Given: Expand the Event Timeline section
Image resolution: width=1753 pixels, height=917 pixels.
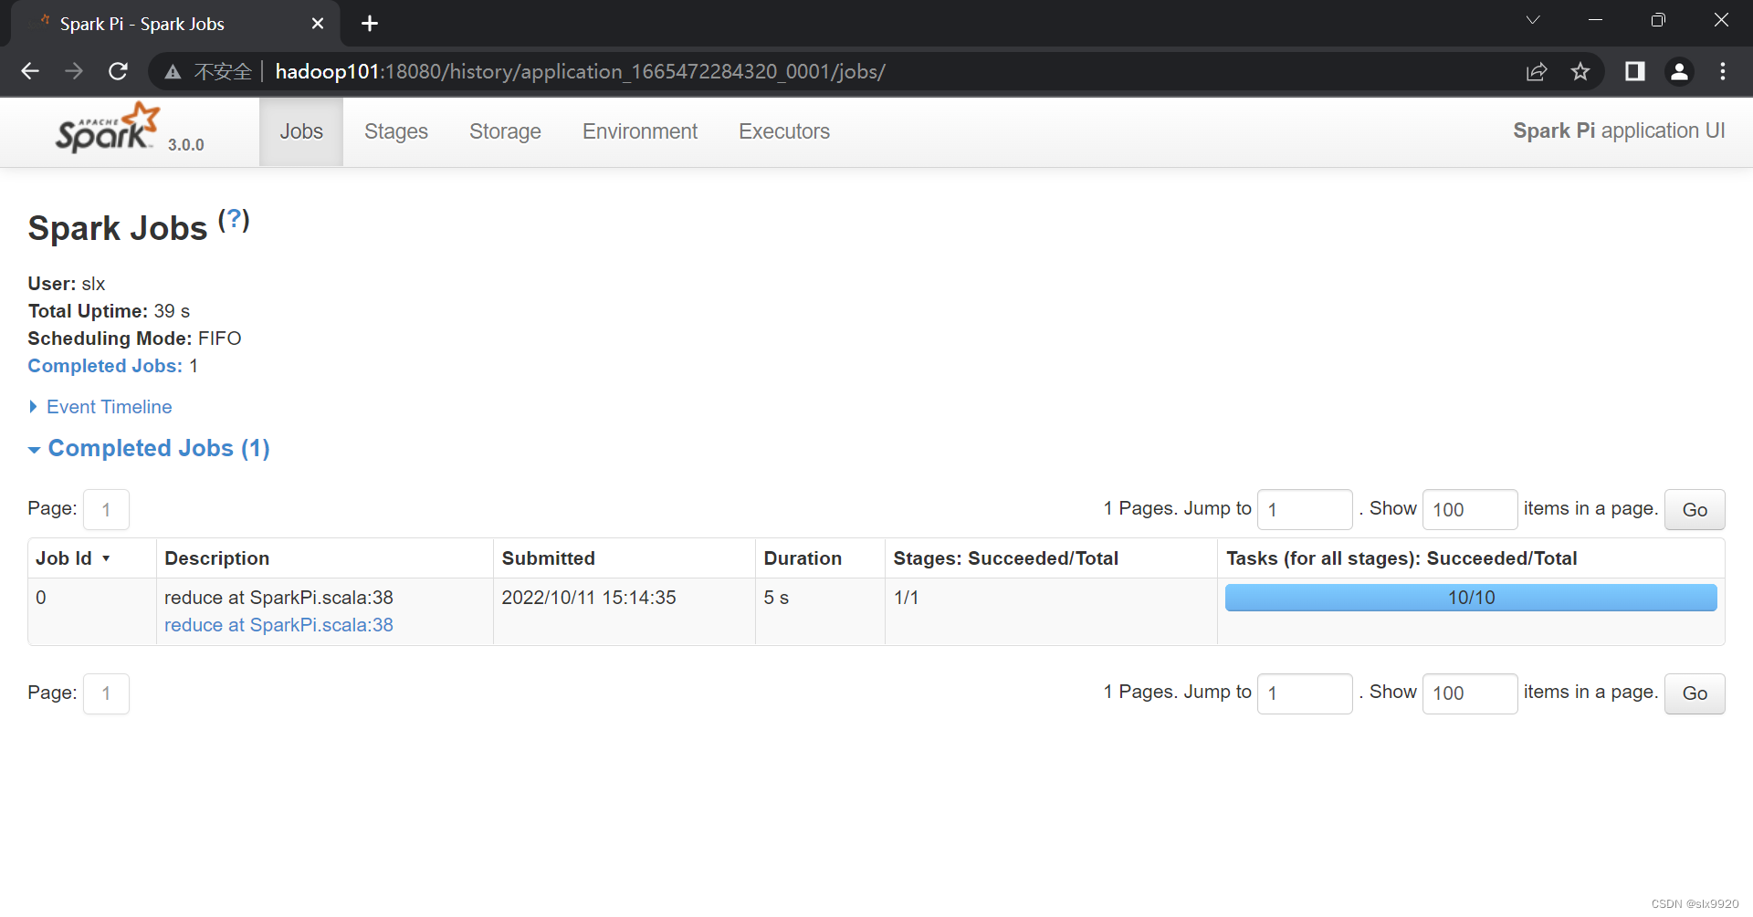Looking at the screenshot, I should tap(100, 407).
